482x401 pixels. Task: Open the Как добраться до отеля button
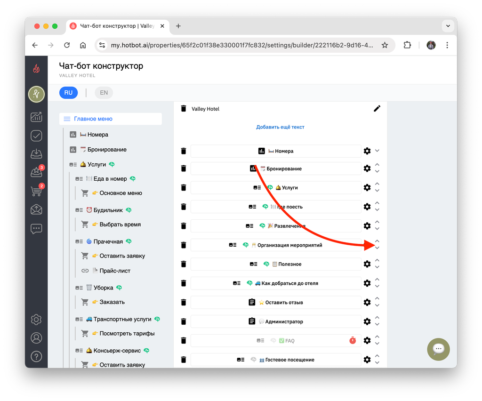pos(276,283)
